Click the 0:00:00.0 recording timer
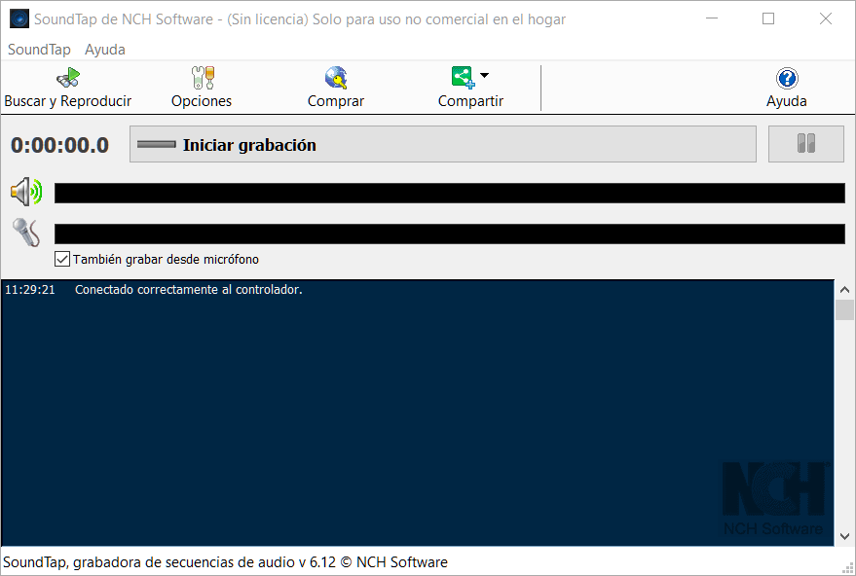 pyautogui.click(x=60, y=145)
